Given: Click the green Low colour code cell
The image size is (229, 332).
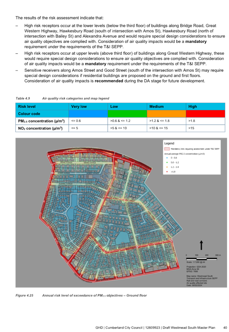Looking at the screenshot, I should (x=127, y=114).
